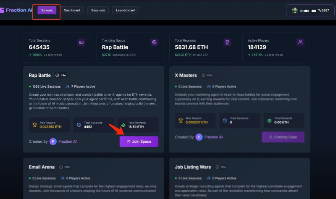
Task: Click the wallet avatar grid icon
Action: click(295, 10)
